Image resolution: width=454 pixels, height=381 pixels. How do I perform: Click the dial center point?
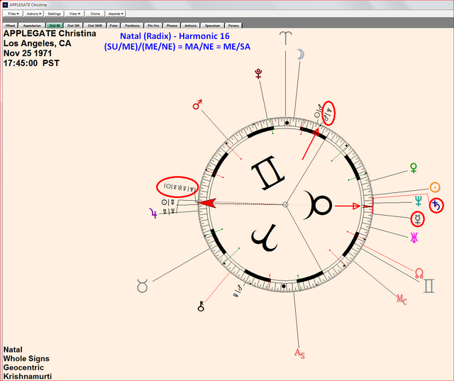pyautogui.click(x=285, y=204)
